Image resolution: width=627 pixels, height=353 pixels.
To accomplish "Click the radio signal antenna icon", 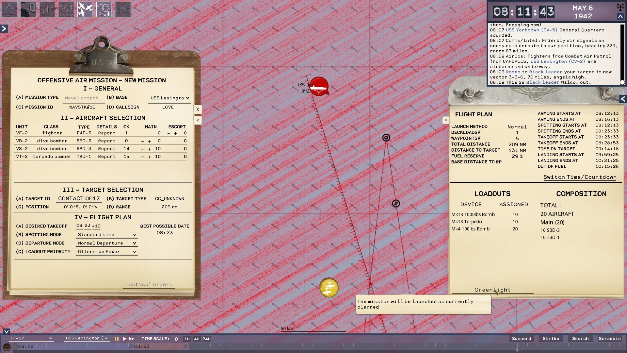I will 620,7.
